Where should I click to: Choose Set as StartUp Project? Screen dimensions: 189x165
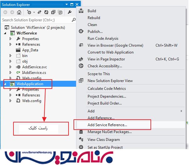click(105, 147)
